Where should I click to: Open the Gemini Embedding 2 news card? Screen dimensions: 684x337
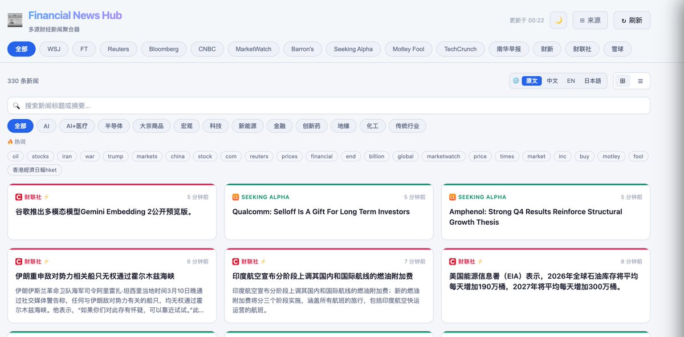112,212
